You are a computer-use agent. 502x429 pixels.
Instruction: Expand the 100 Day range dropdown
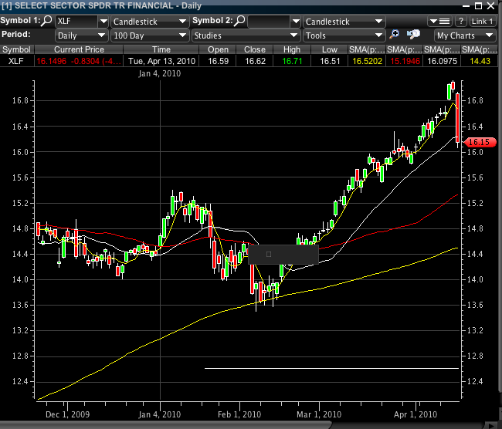coord(183,35)
